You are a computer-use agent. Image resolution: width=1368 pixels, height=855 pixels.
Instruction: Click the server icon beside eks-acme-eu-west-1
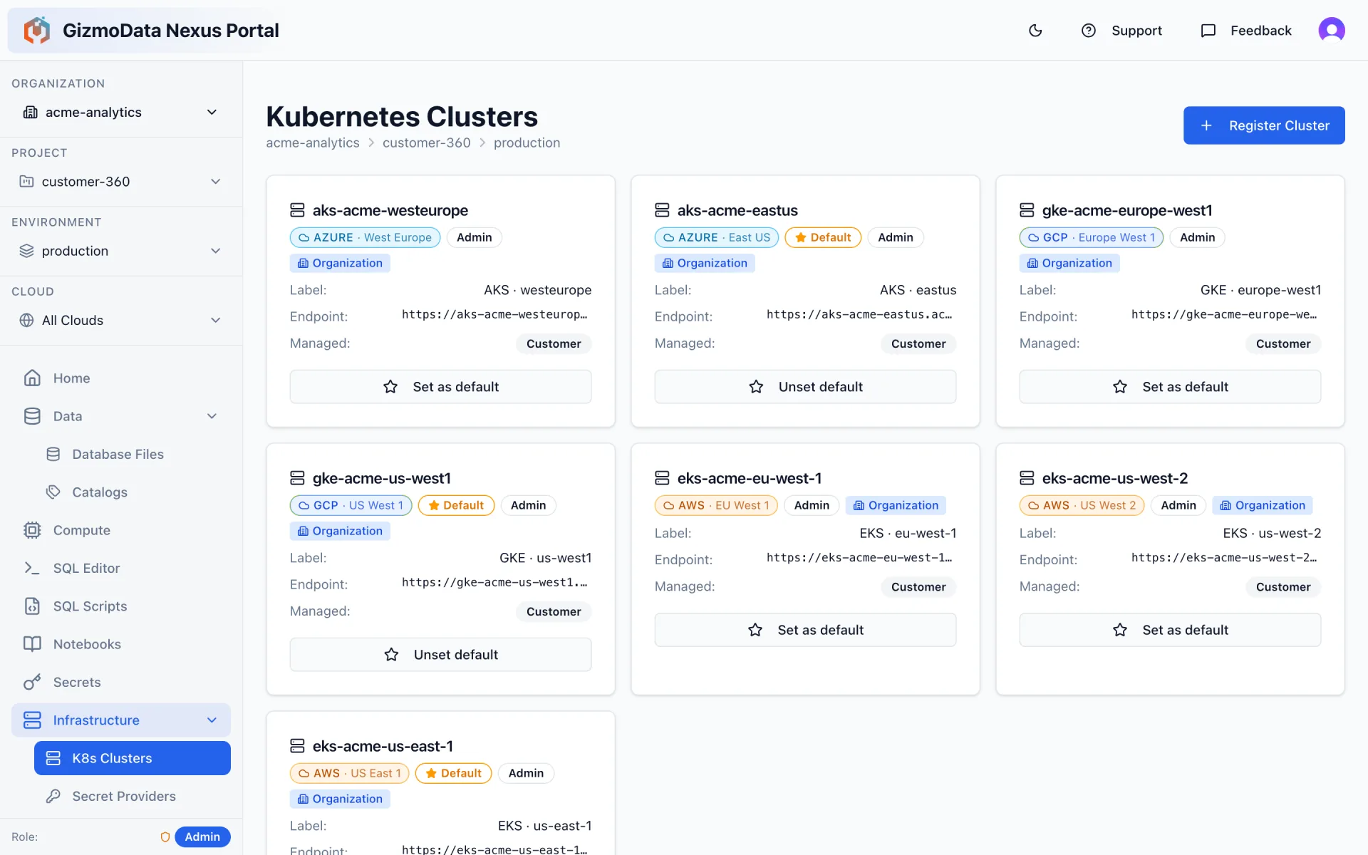pyautogui.click(x=662, y=478)
